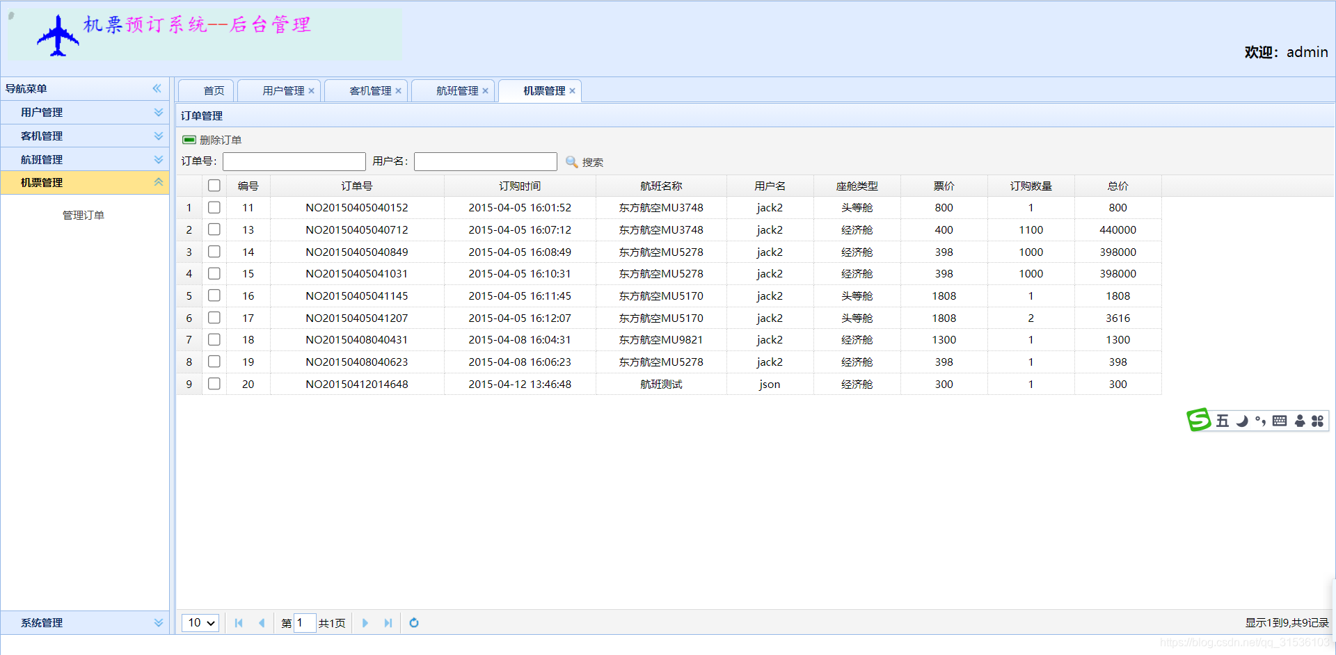Click the next page arrow icon

(x=365, y=623)
